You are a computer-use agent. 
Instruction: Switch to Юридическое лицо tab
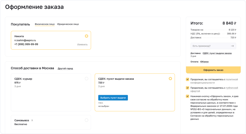68,24
